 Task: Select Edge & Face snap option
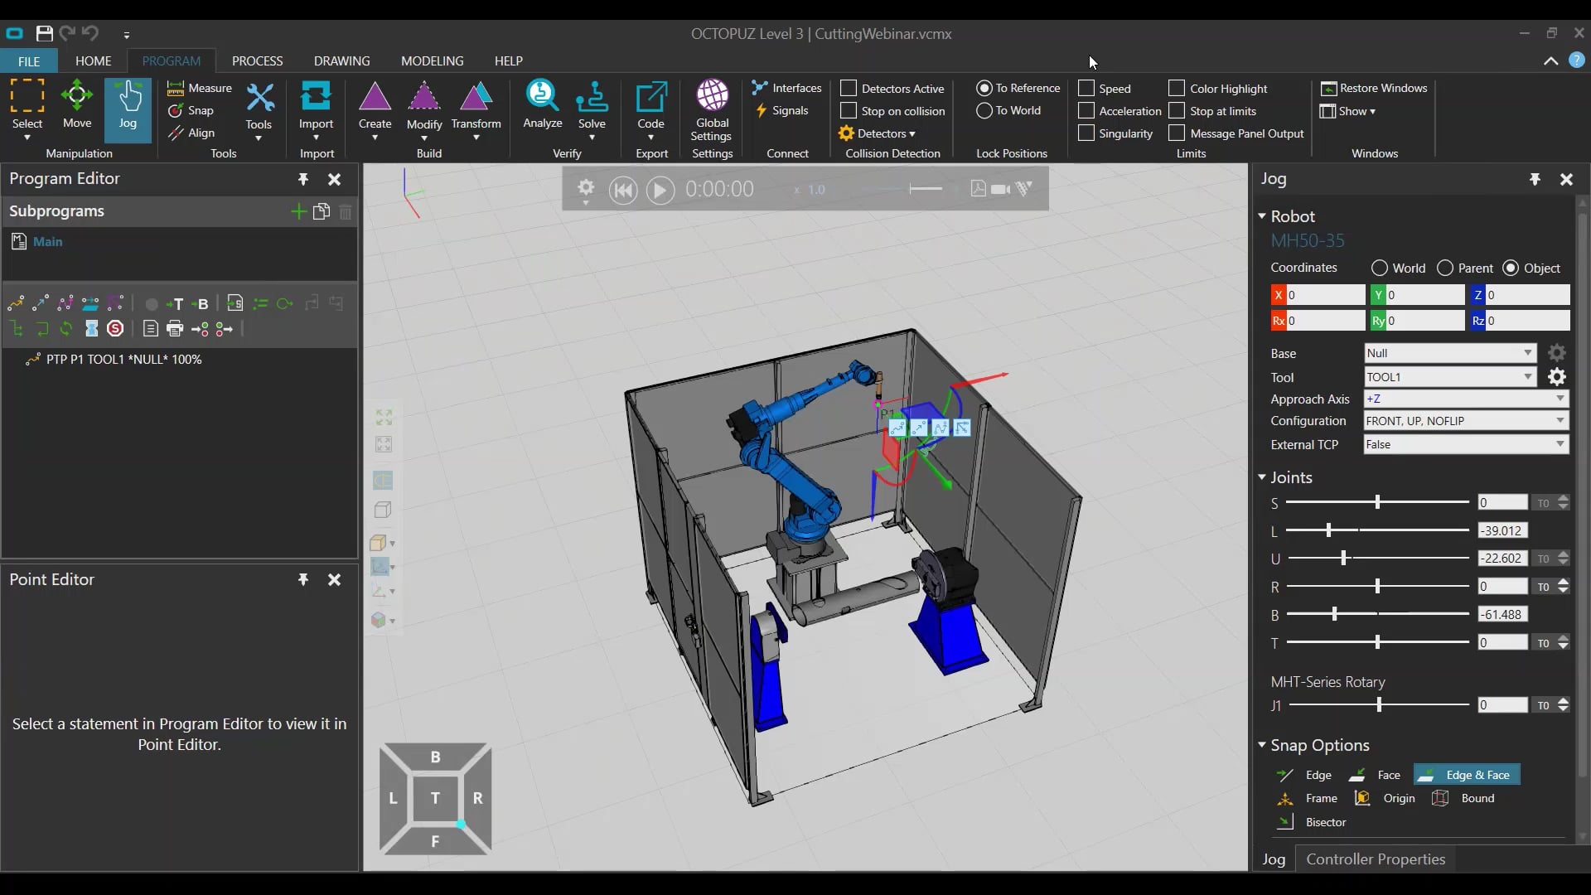tap(1466, 775)
